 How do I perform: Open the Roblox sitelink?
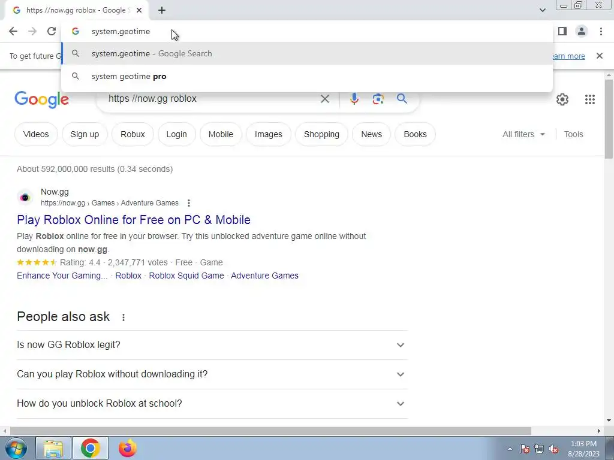[128, 276]
